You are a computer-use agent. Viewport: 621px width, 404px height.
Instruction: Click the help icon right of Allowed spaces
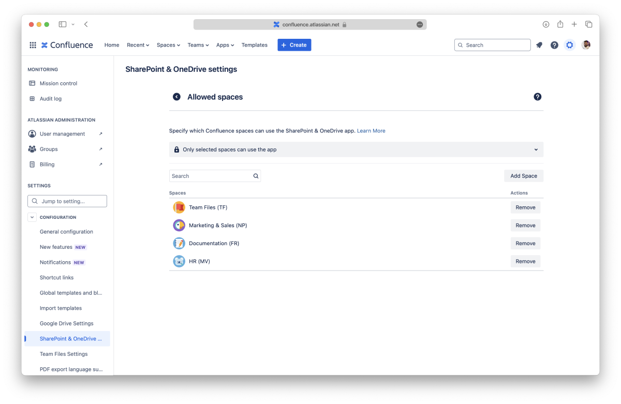click(x=537, y=97)
